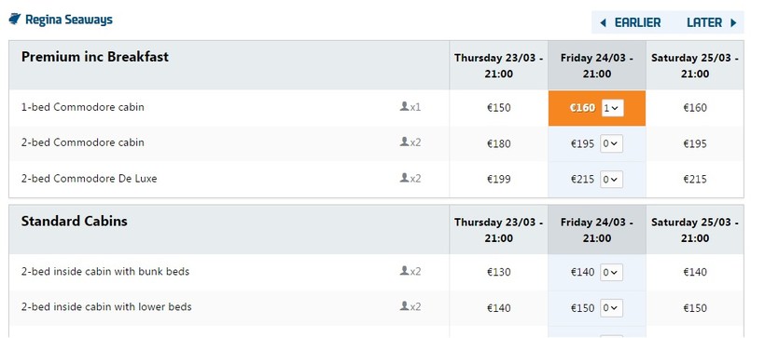765x338 pixels.
Task: Click person icon for lower beds cabin
Action: pos(404,305)
